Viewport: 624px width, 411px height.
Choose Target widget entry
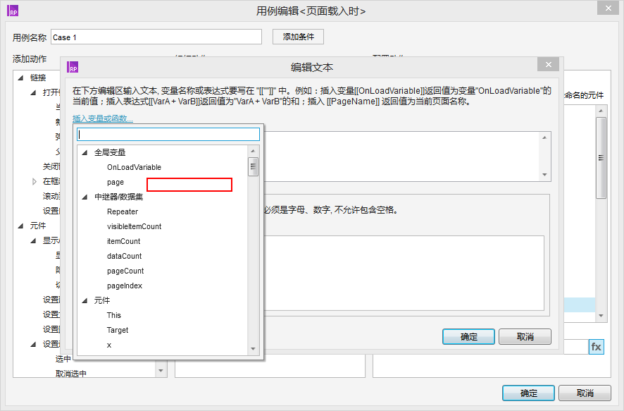pos(118,330)
